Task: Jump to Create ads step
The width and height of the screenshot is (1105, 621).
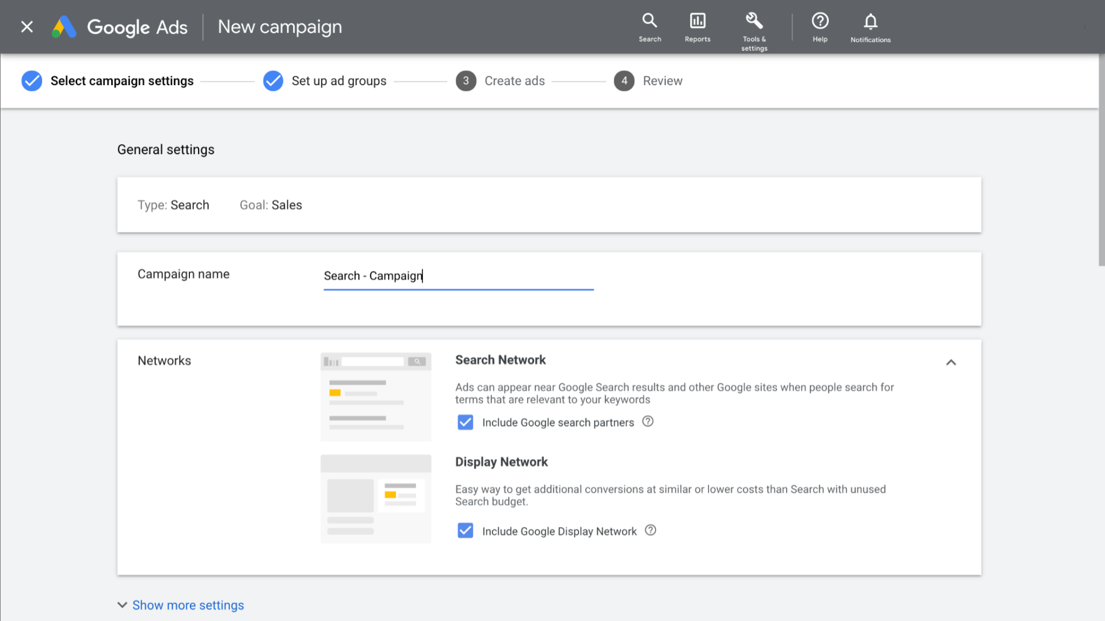Action: tap(514, 81)
